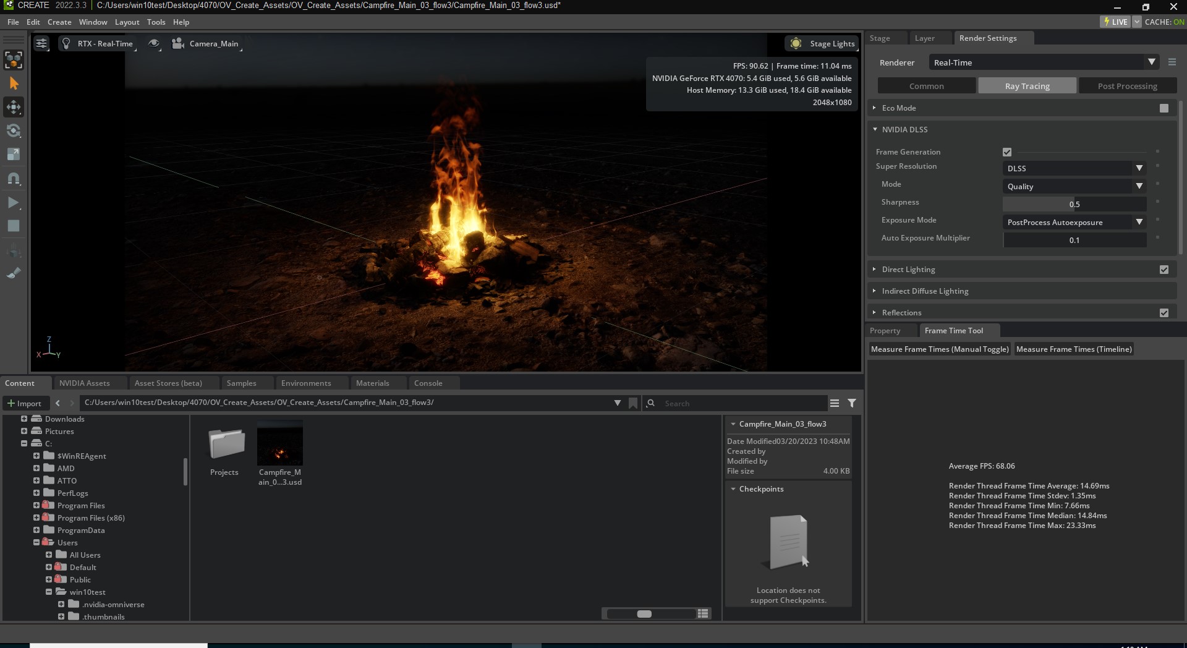
Task: Click the back arrow in Content browser
Action: (58, 403)
